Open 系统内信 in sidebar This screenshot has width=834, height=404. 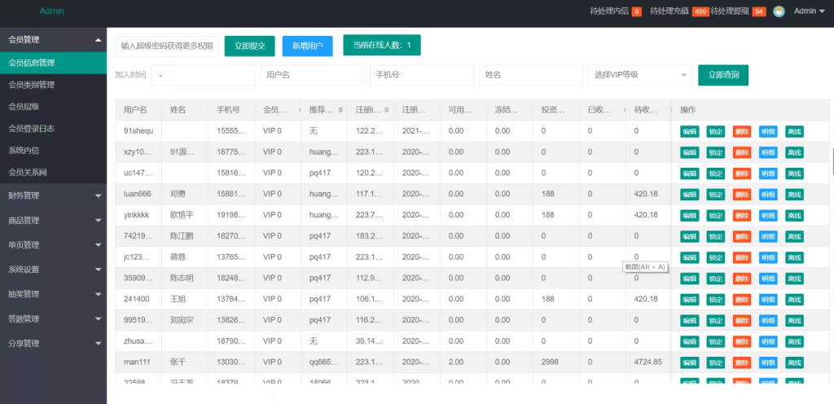[x=53, y=151]
